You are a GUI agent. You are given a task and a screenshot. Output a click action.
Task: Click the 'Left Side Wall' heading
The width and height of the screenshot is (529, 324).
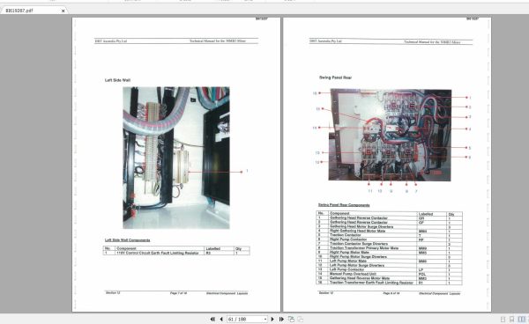(117, 80)
